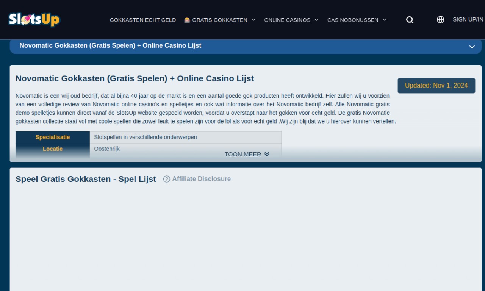The width and height of the screenshot is (485, 291).
Task: Select the Slotspellen in verschillende onderwerpen cell
Action: point(186,137)
